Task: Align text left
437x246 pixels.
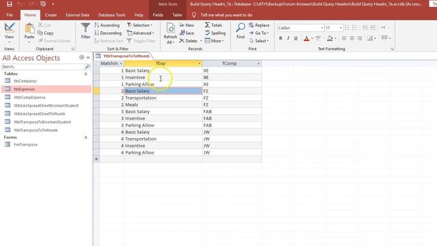Action: click(x=344, y=38)
